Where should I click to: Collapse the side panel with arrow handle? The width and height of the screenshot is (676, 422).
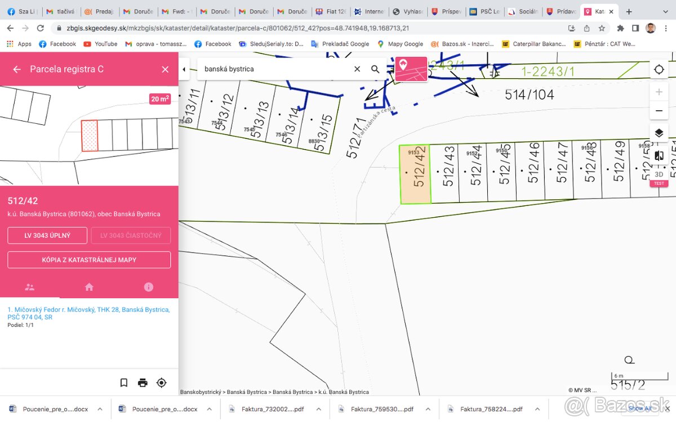184,69
